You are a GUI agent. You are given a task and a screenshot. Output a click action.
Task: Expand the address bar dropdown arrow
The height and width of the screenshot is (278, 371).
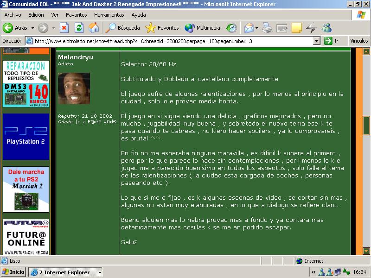[x=317, y=41]
